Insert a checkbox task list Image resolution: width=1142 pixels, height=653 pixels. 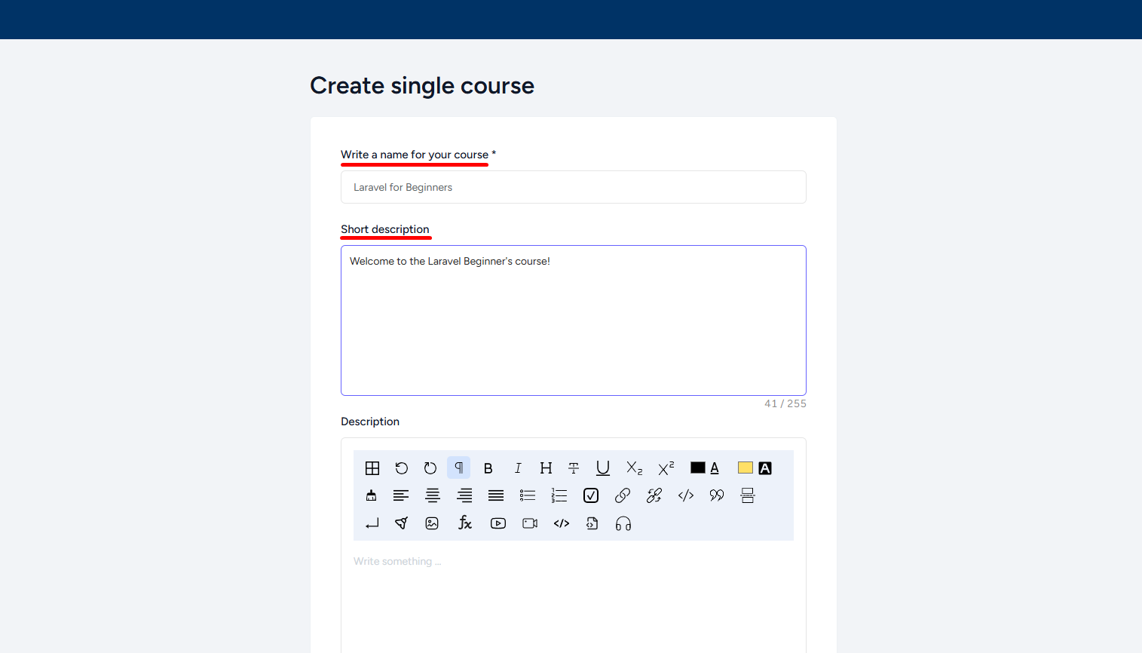click(591, 495)
